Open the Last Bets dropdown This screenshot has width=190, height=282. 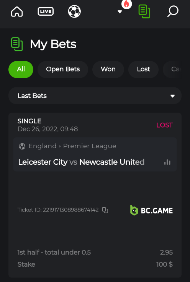(x=95, y=96)
